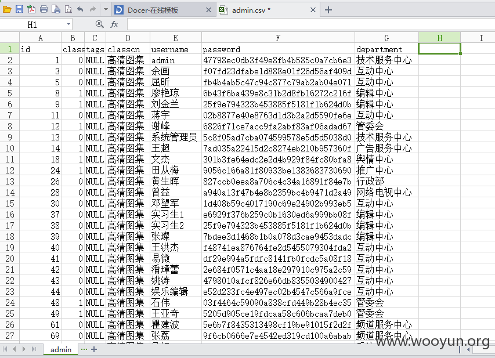Select row 27 header
This screenshot has height=358, width=495.
(x=10, y=335)
